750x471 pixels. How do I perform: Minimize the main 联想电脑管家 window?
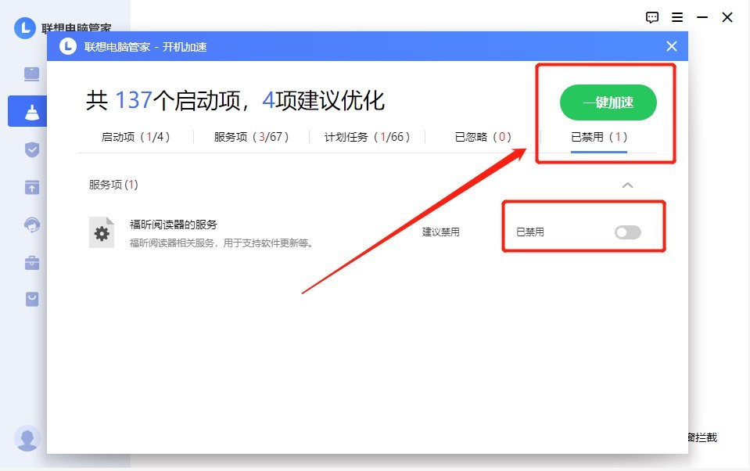pos(702,18)
